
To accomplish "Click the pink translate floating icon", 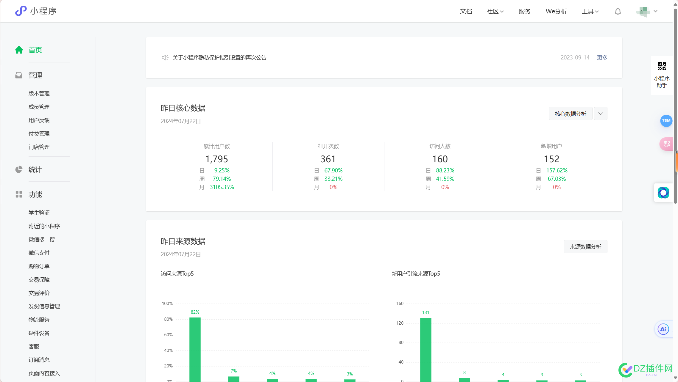I will coord(666,144).
